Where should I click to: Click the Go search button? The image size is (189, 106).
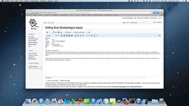click(x=155, y=22)
